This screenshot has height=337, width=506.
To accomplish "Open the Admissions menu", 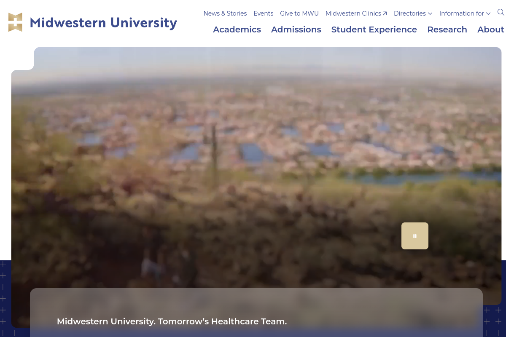I will [x=296, y=29].
